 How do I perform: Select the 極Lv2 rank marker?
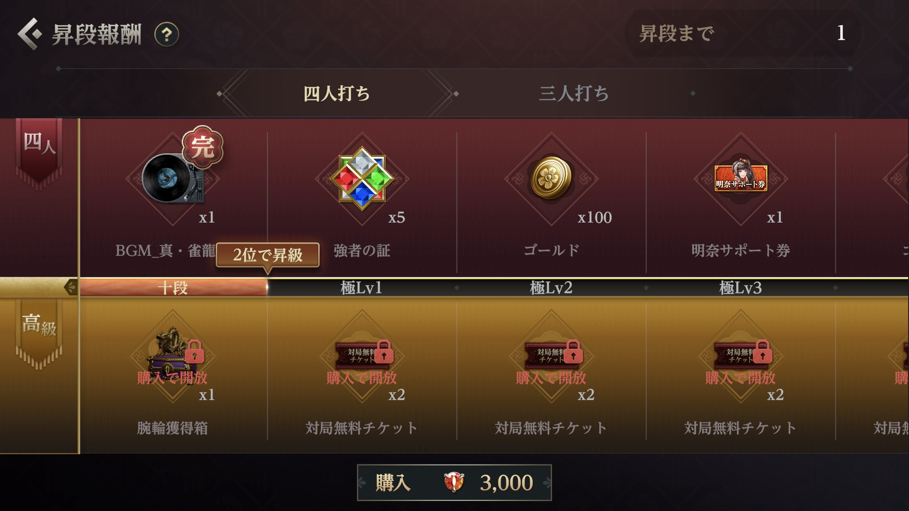[551, 288]
